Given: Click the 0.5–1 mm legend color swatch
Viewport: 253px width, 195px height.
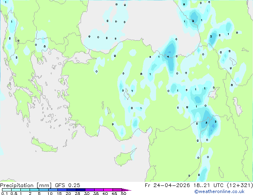Looking at the screenshot, I should coord(16,190).
